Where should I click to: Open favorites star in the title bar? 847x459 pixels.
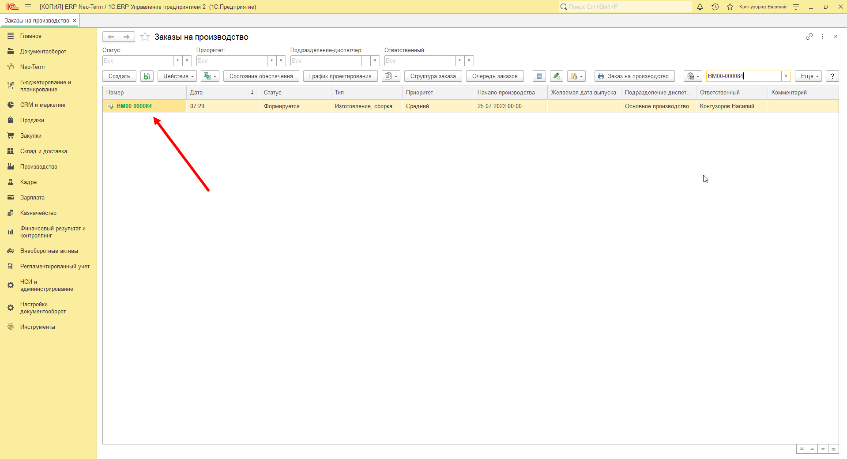pyautogui.click(x=730, y=7)
